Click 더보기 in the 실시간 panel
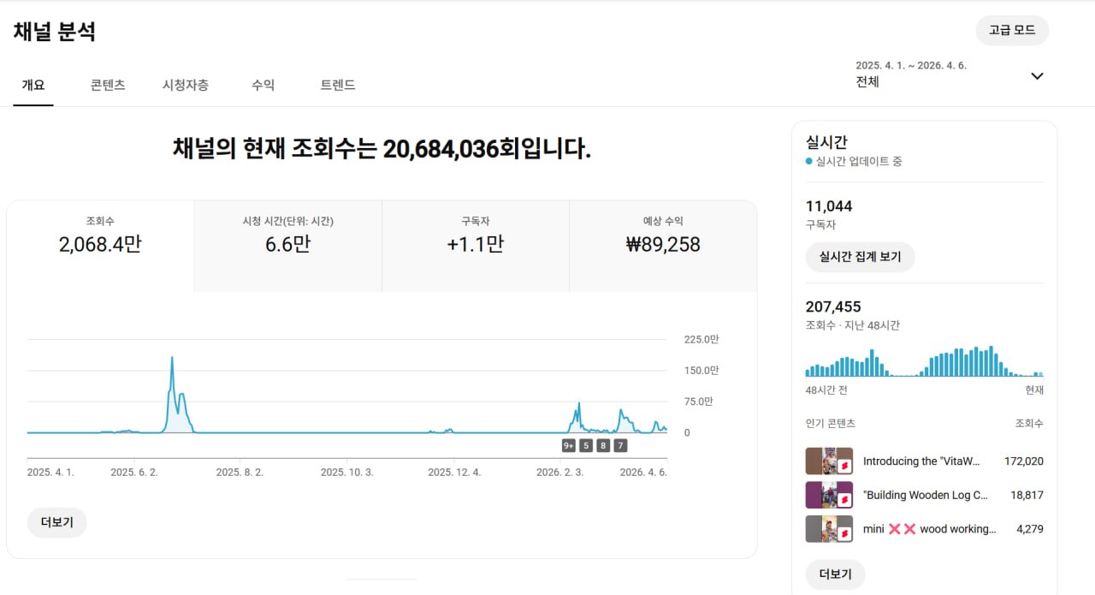The width and height of the screenshot is (1095, 595). [835, 574]
